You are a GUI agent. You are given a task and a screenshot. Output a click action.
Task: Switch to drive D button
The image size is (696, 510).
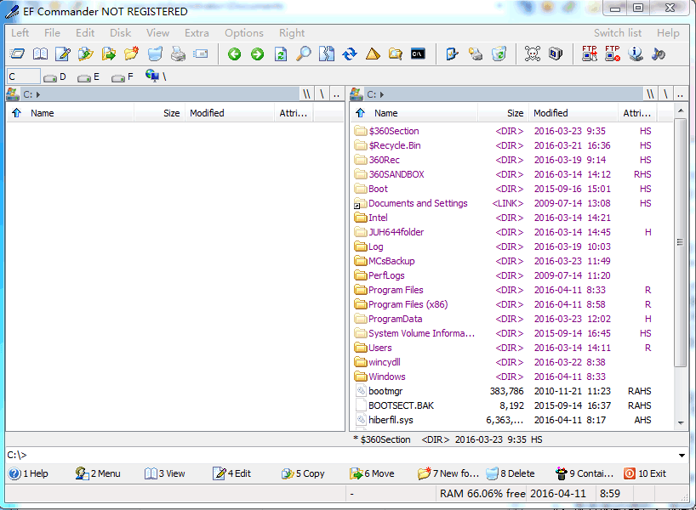point(55,77)
